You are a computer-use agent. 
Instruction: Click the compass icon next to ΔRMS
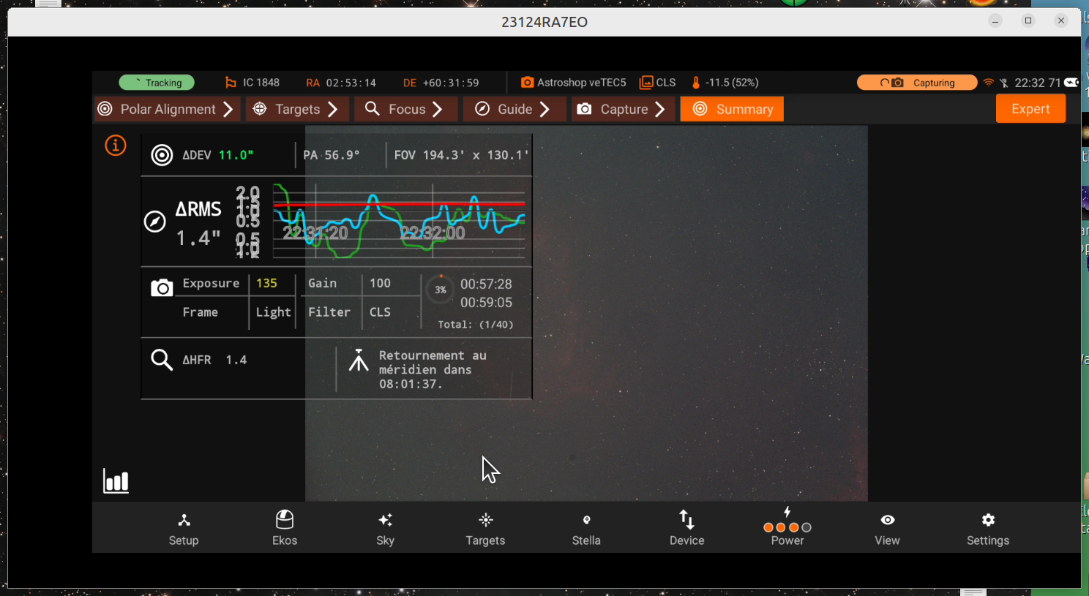pos(155,221)
